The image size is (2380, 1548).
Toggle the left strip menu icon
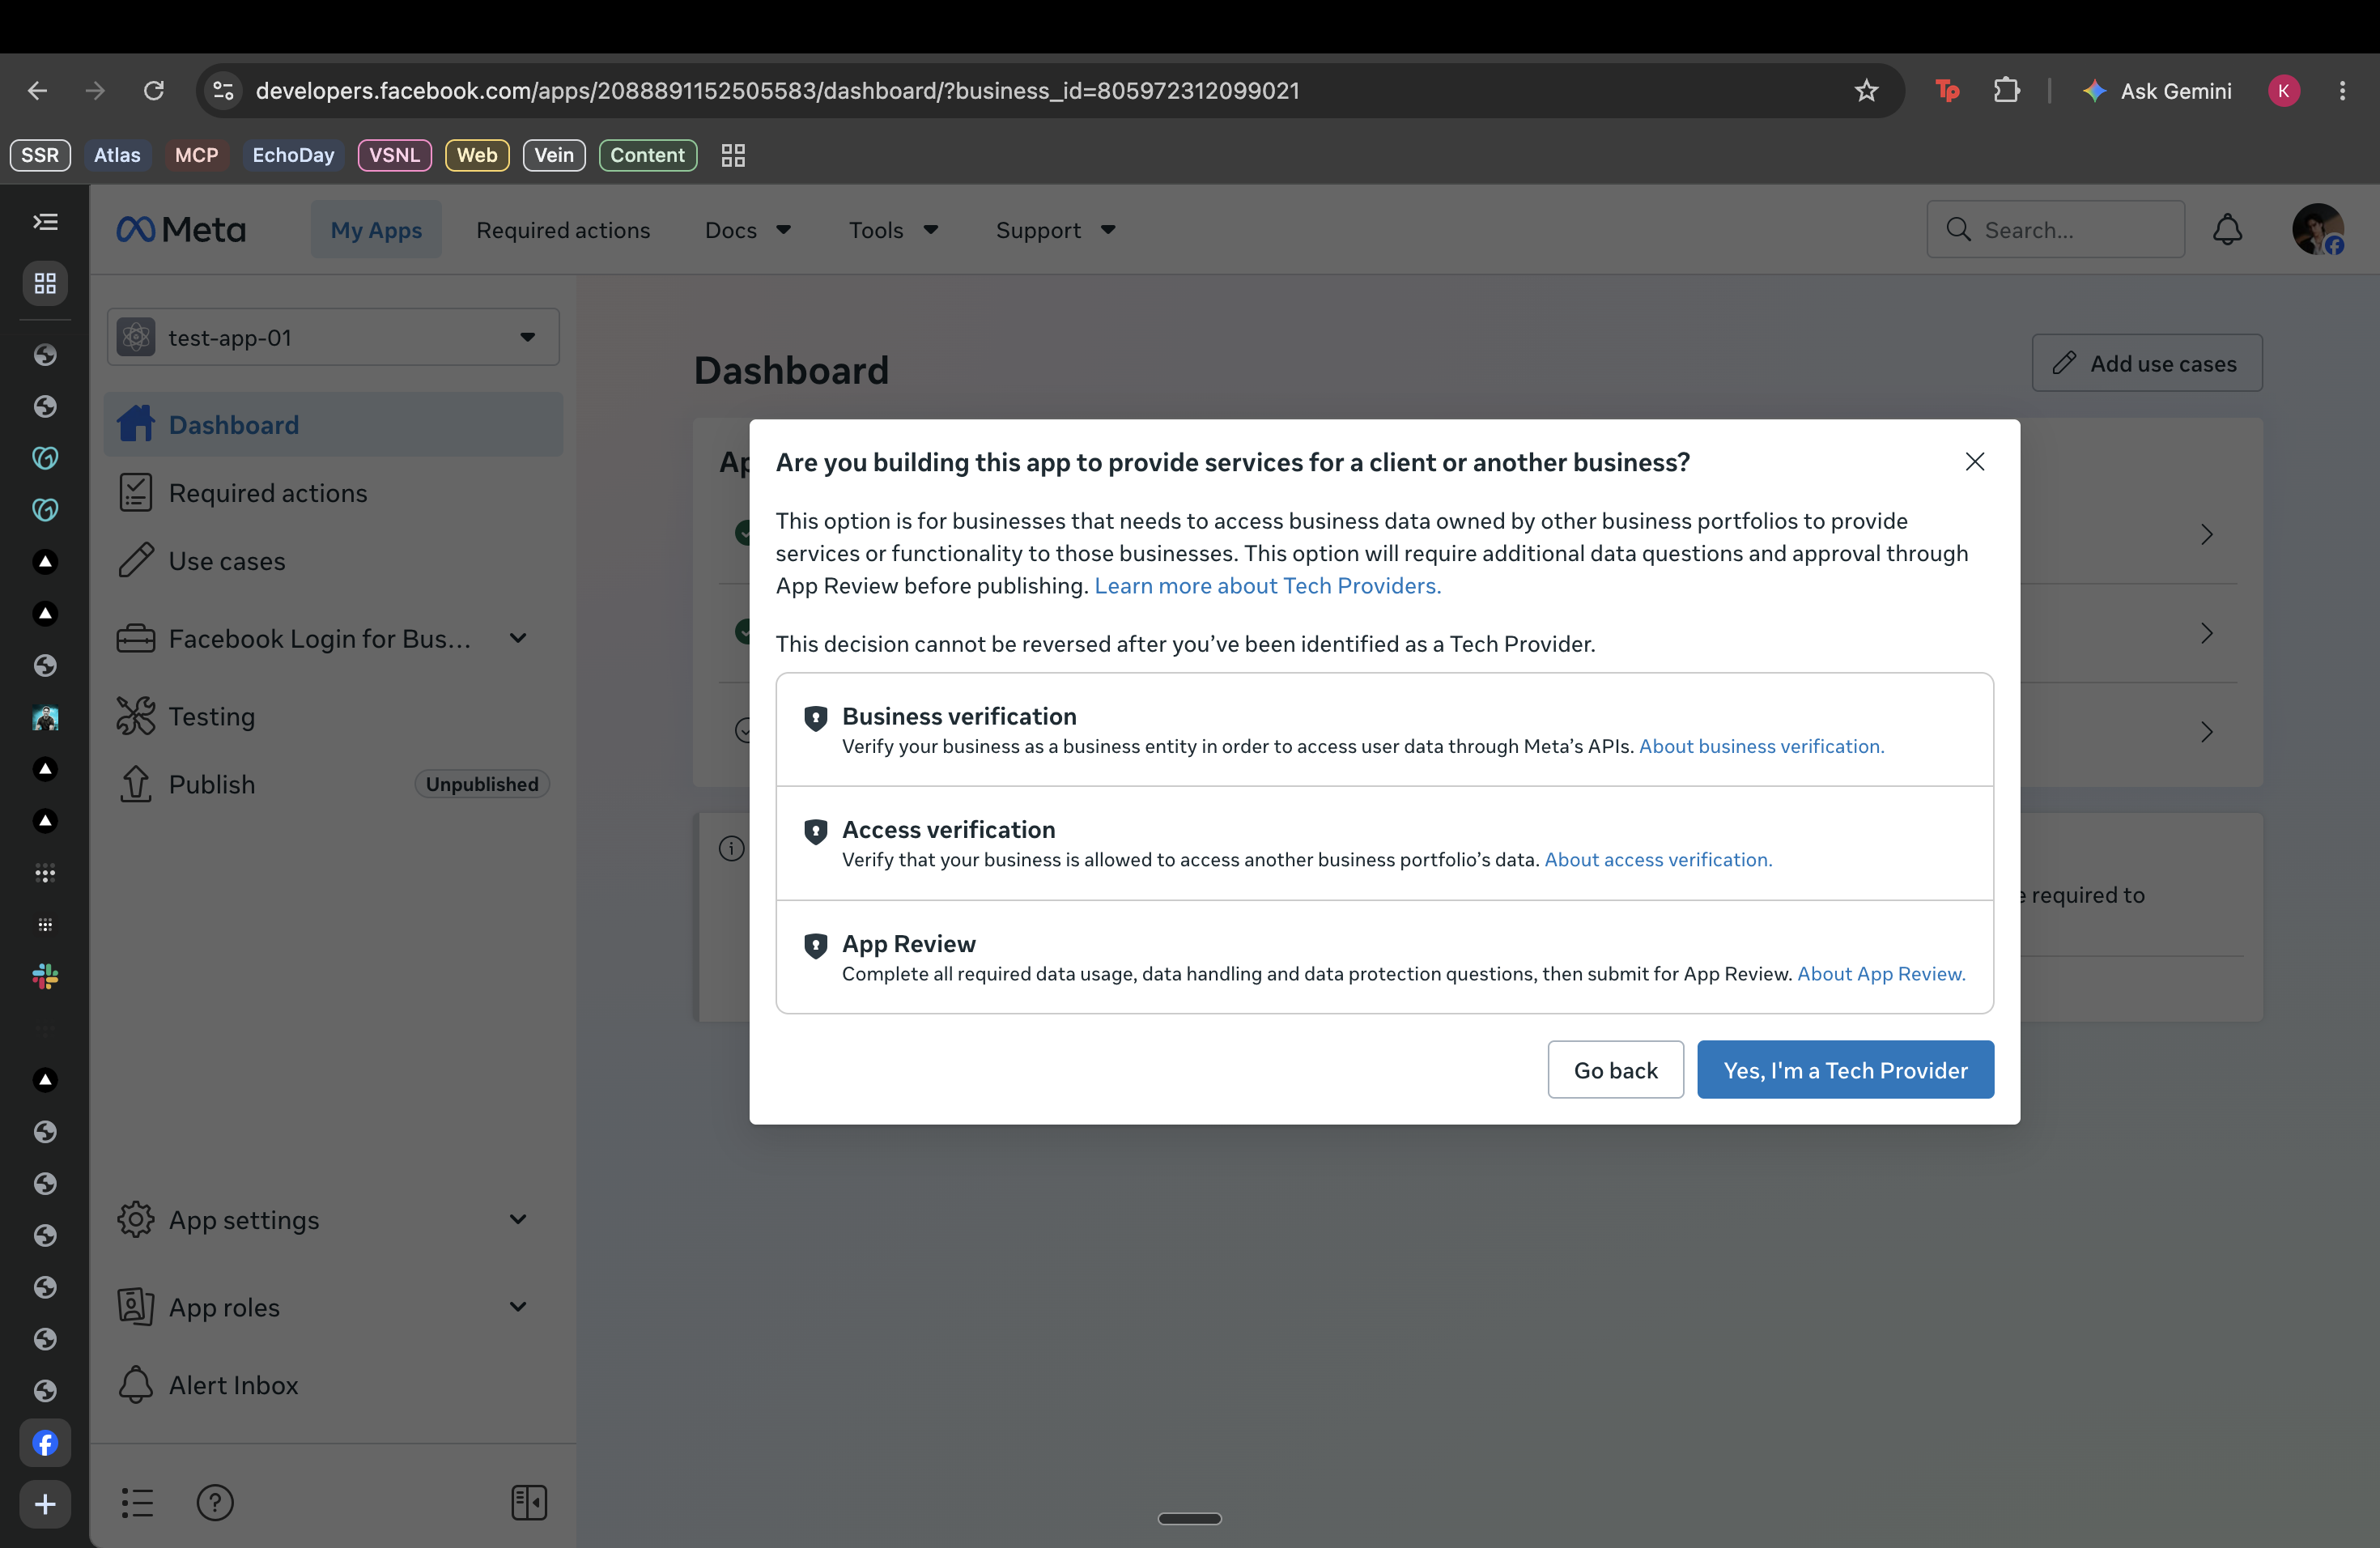click(x=45, y=222)
